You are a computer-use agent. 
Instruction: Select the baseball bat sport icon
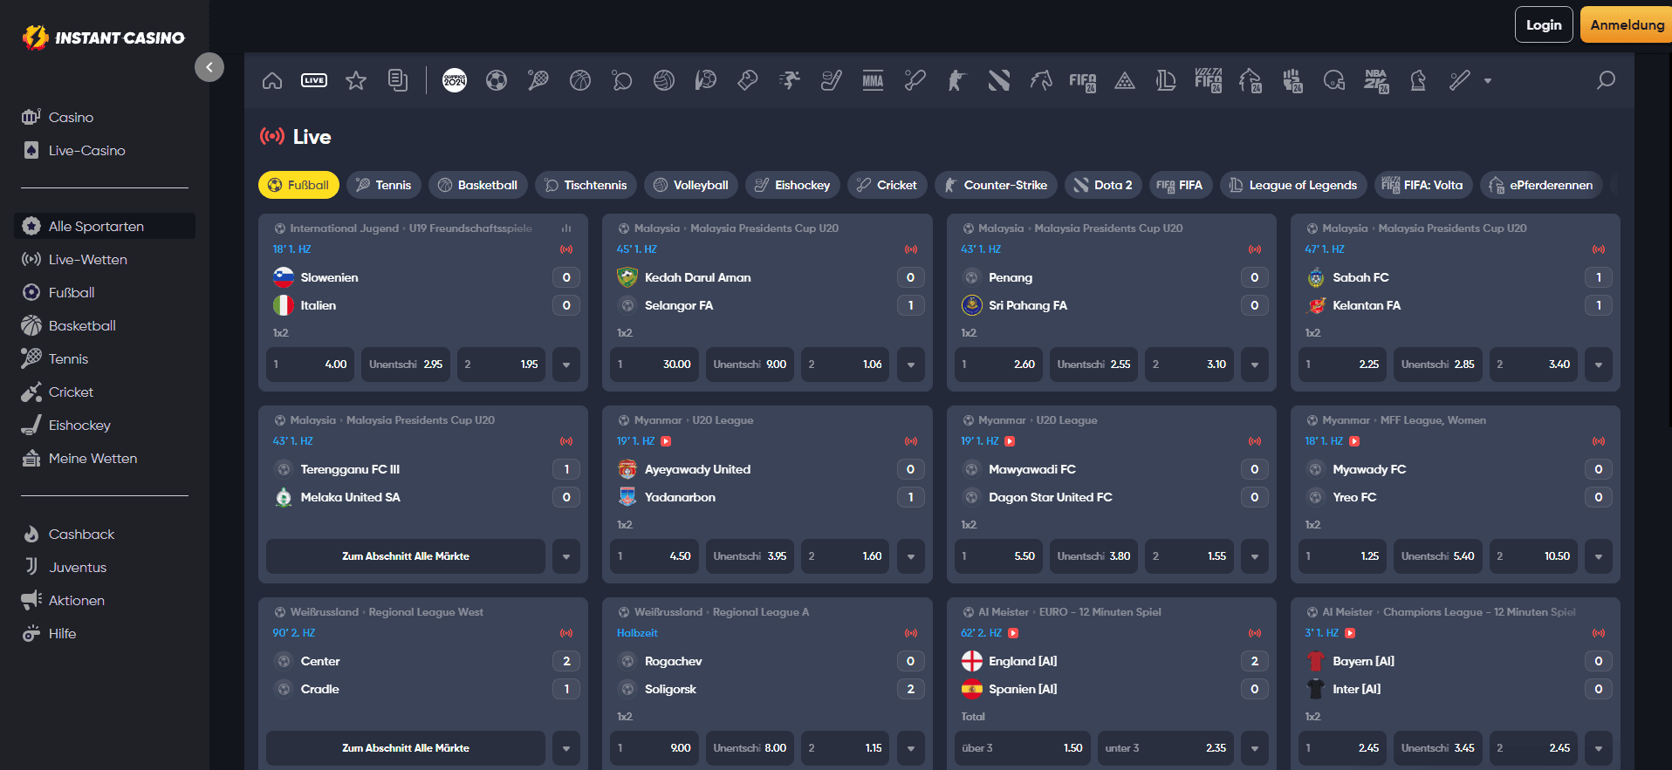coord(1460,81)
